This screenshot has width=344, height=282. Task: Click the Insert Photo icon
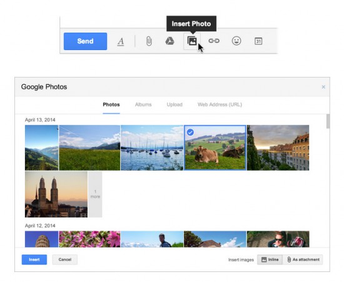(192, 41)
